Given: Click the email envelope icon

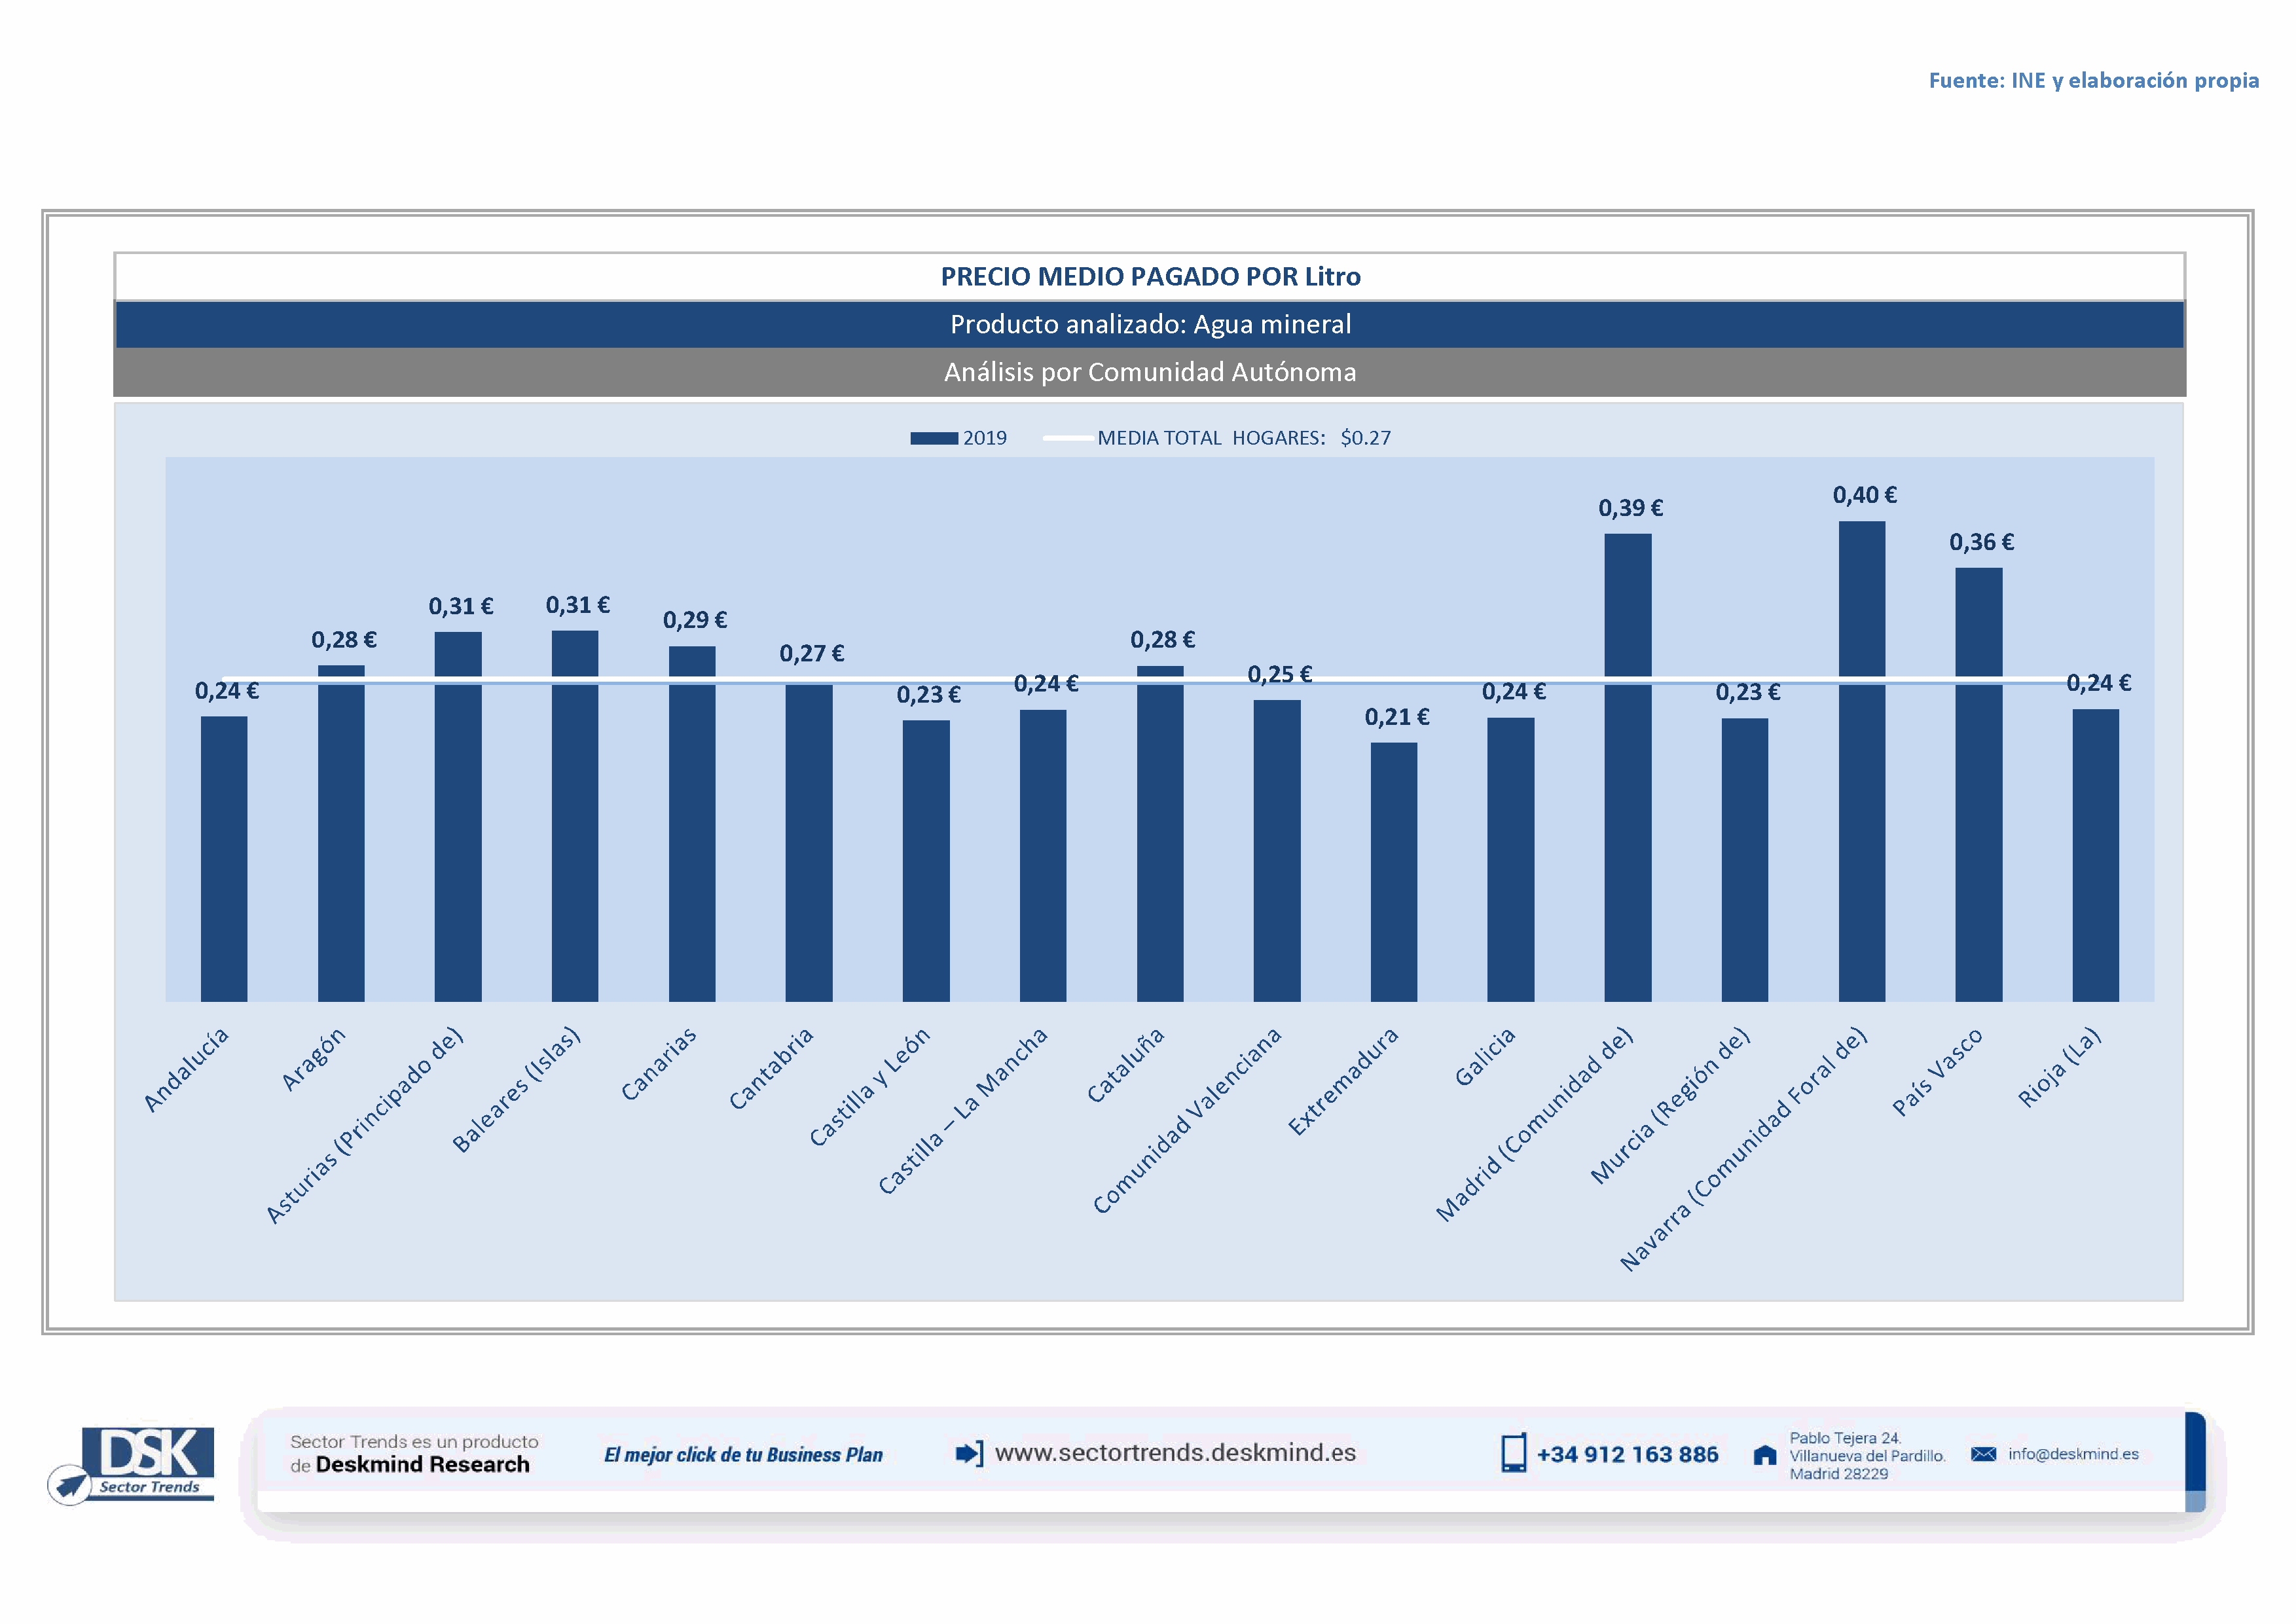Looking at the screenshot, I should coord(1983,1454).
